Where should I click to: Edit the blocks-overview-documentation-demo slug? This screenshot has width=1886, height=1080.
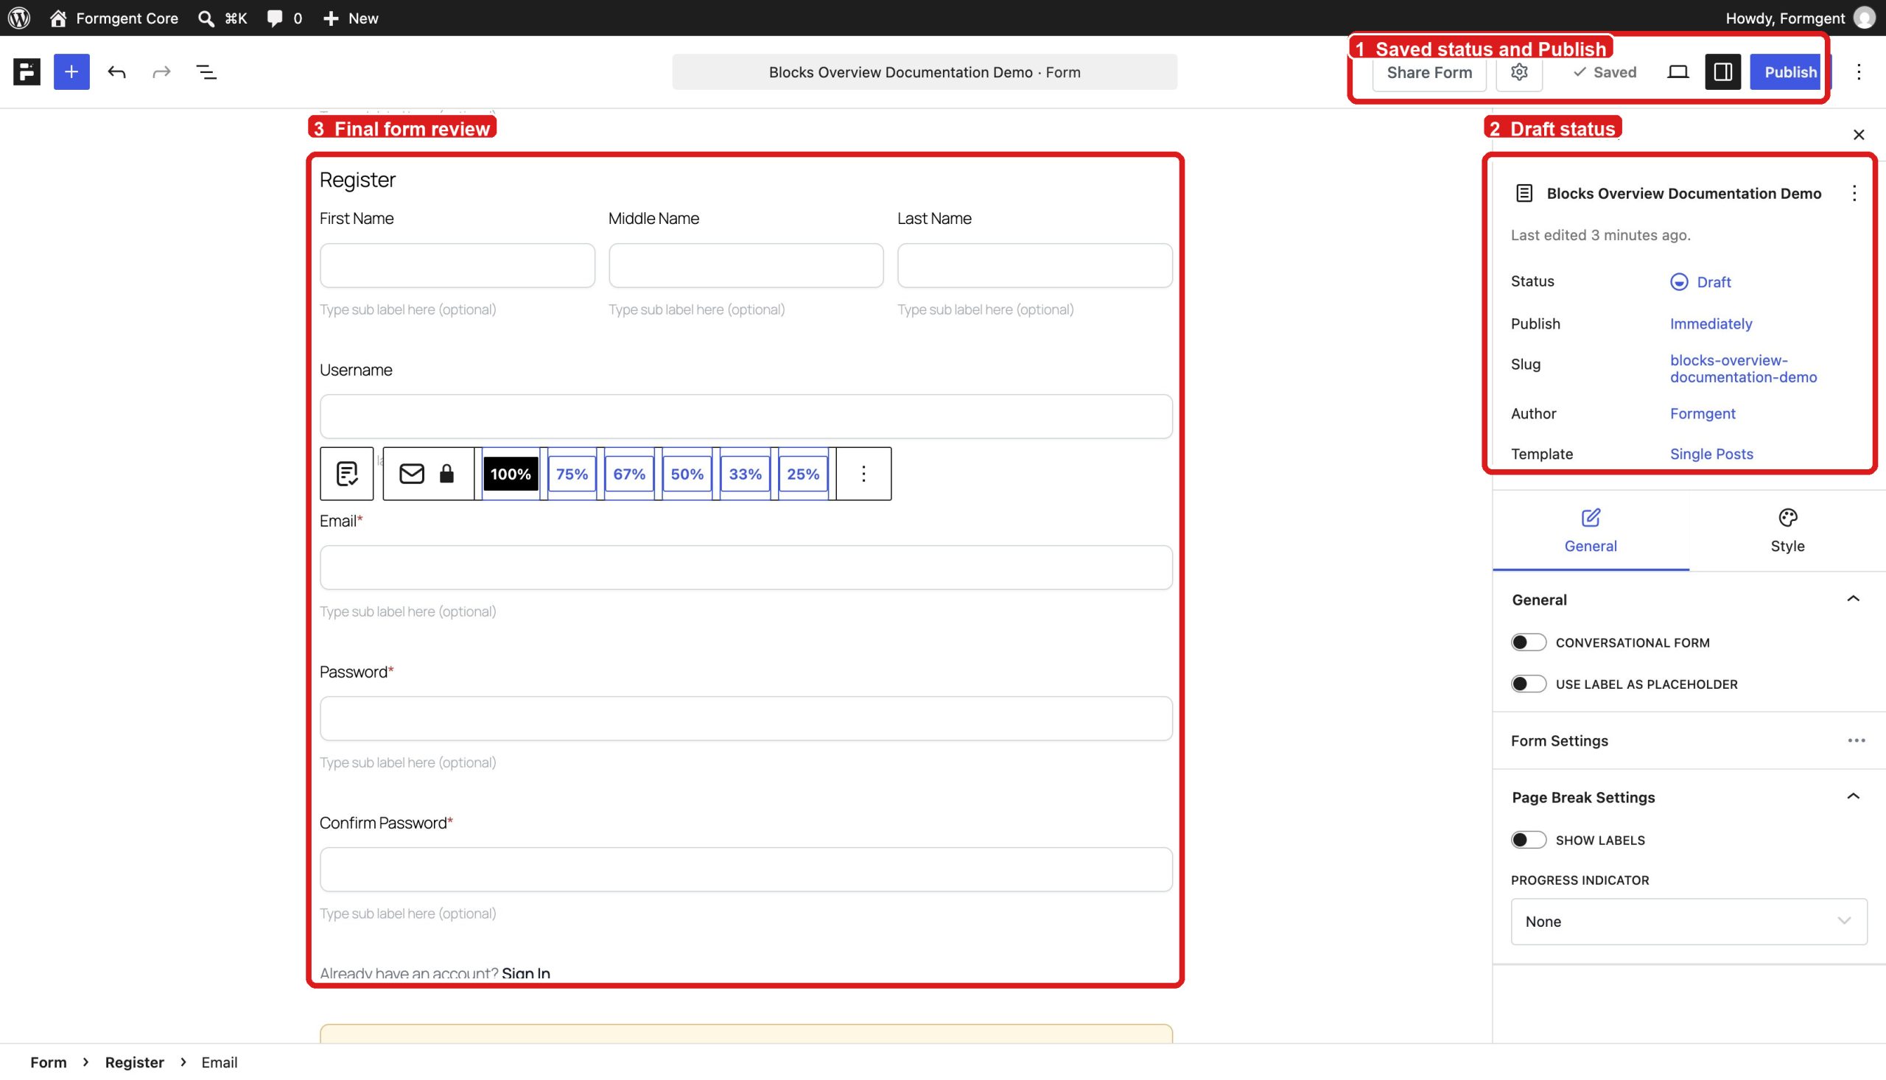coord(1743,368)
